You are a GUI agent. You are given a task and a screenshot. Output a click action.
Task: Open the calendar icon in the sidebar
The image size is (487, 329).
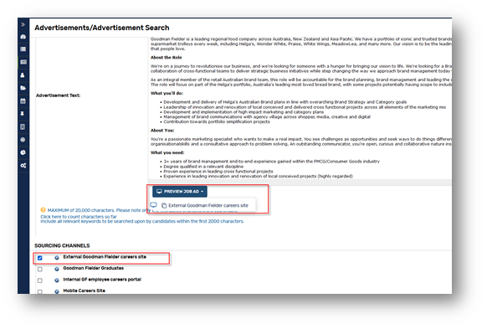coord(23,101)
